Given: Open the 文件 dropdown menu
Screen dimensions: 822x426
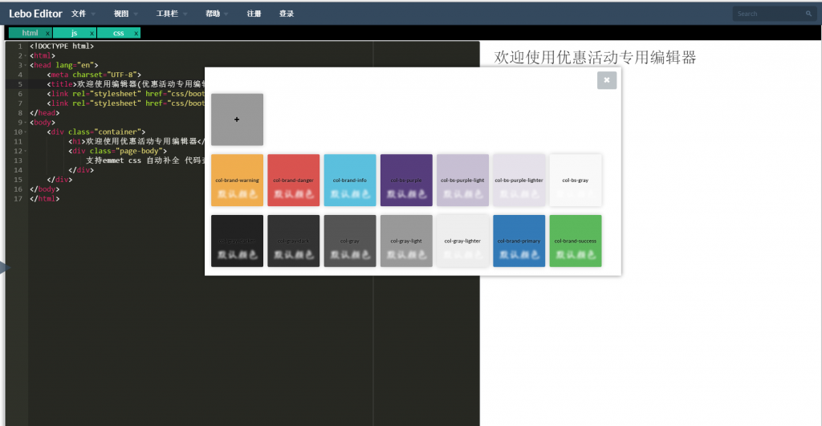Looking at the screenshot, I should [x=83, y=14].
